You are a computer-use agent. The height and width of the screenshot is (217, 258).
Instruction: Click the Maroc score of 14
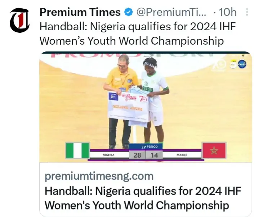point(154,155)
